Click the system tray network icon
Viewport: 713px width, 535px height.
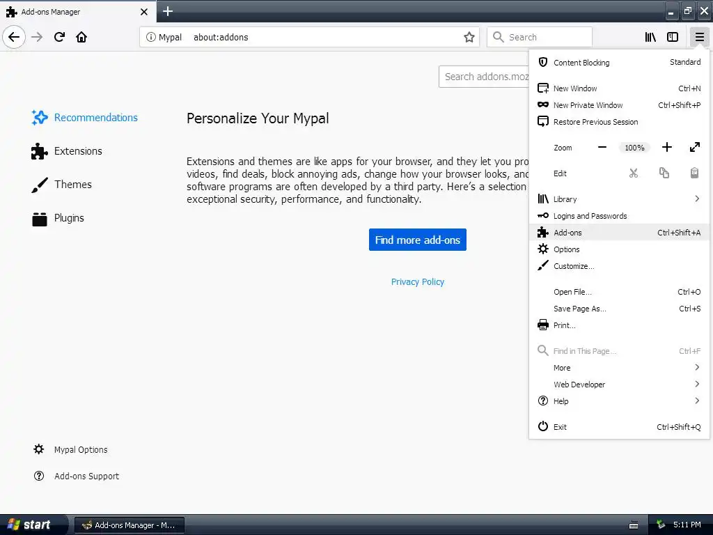pos(661,525)
